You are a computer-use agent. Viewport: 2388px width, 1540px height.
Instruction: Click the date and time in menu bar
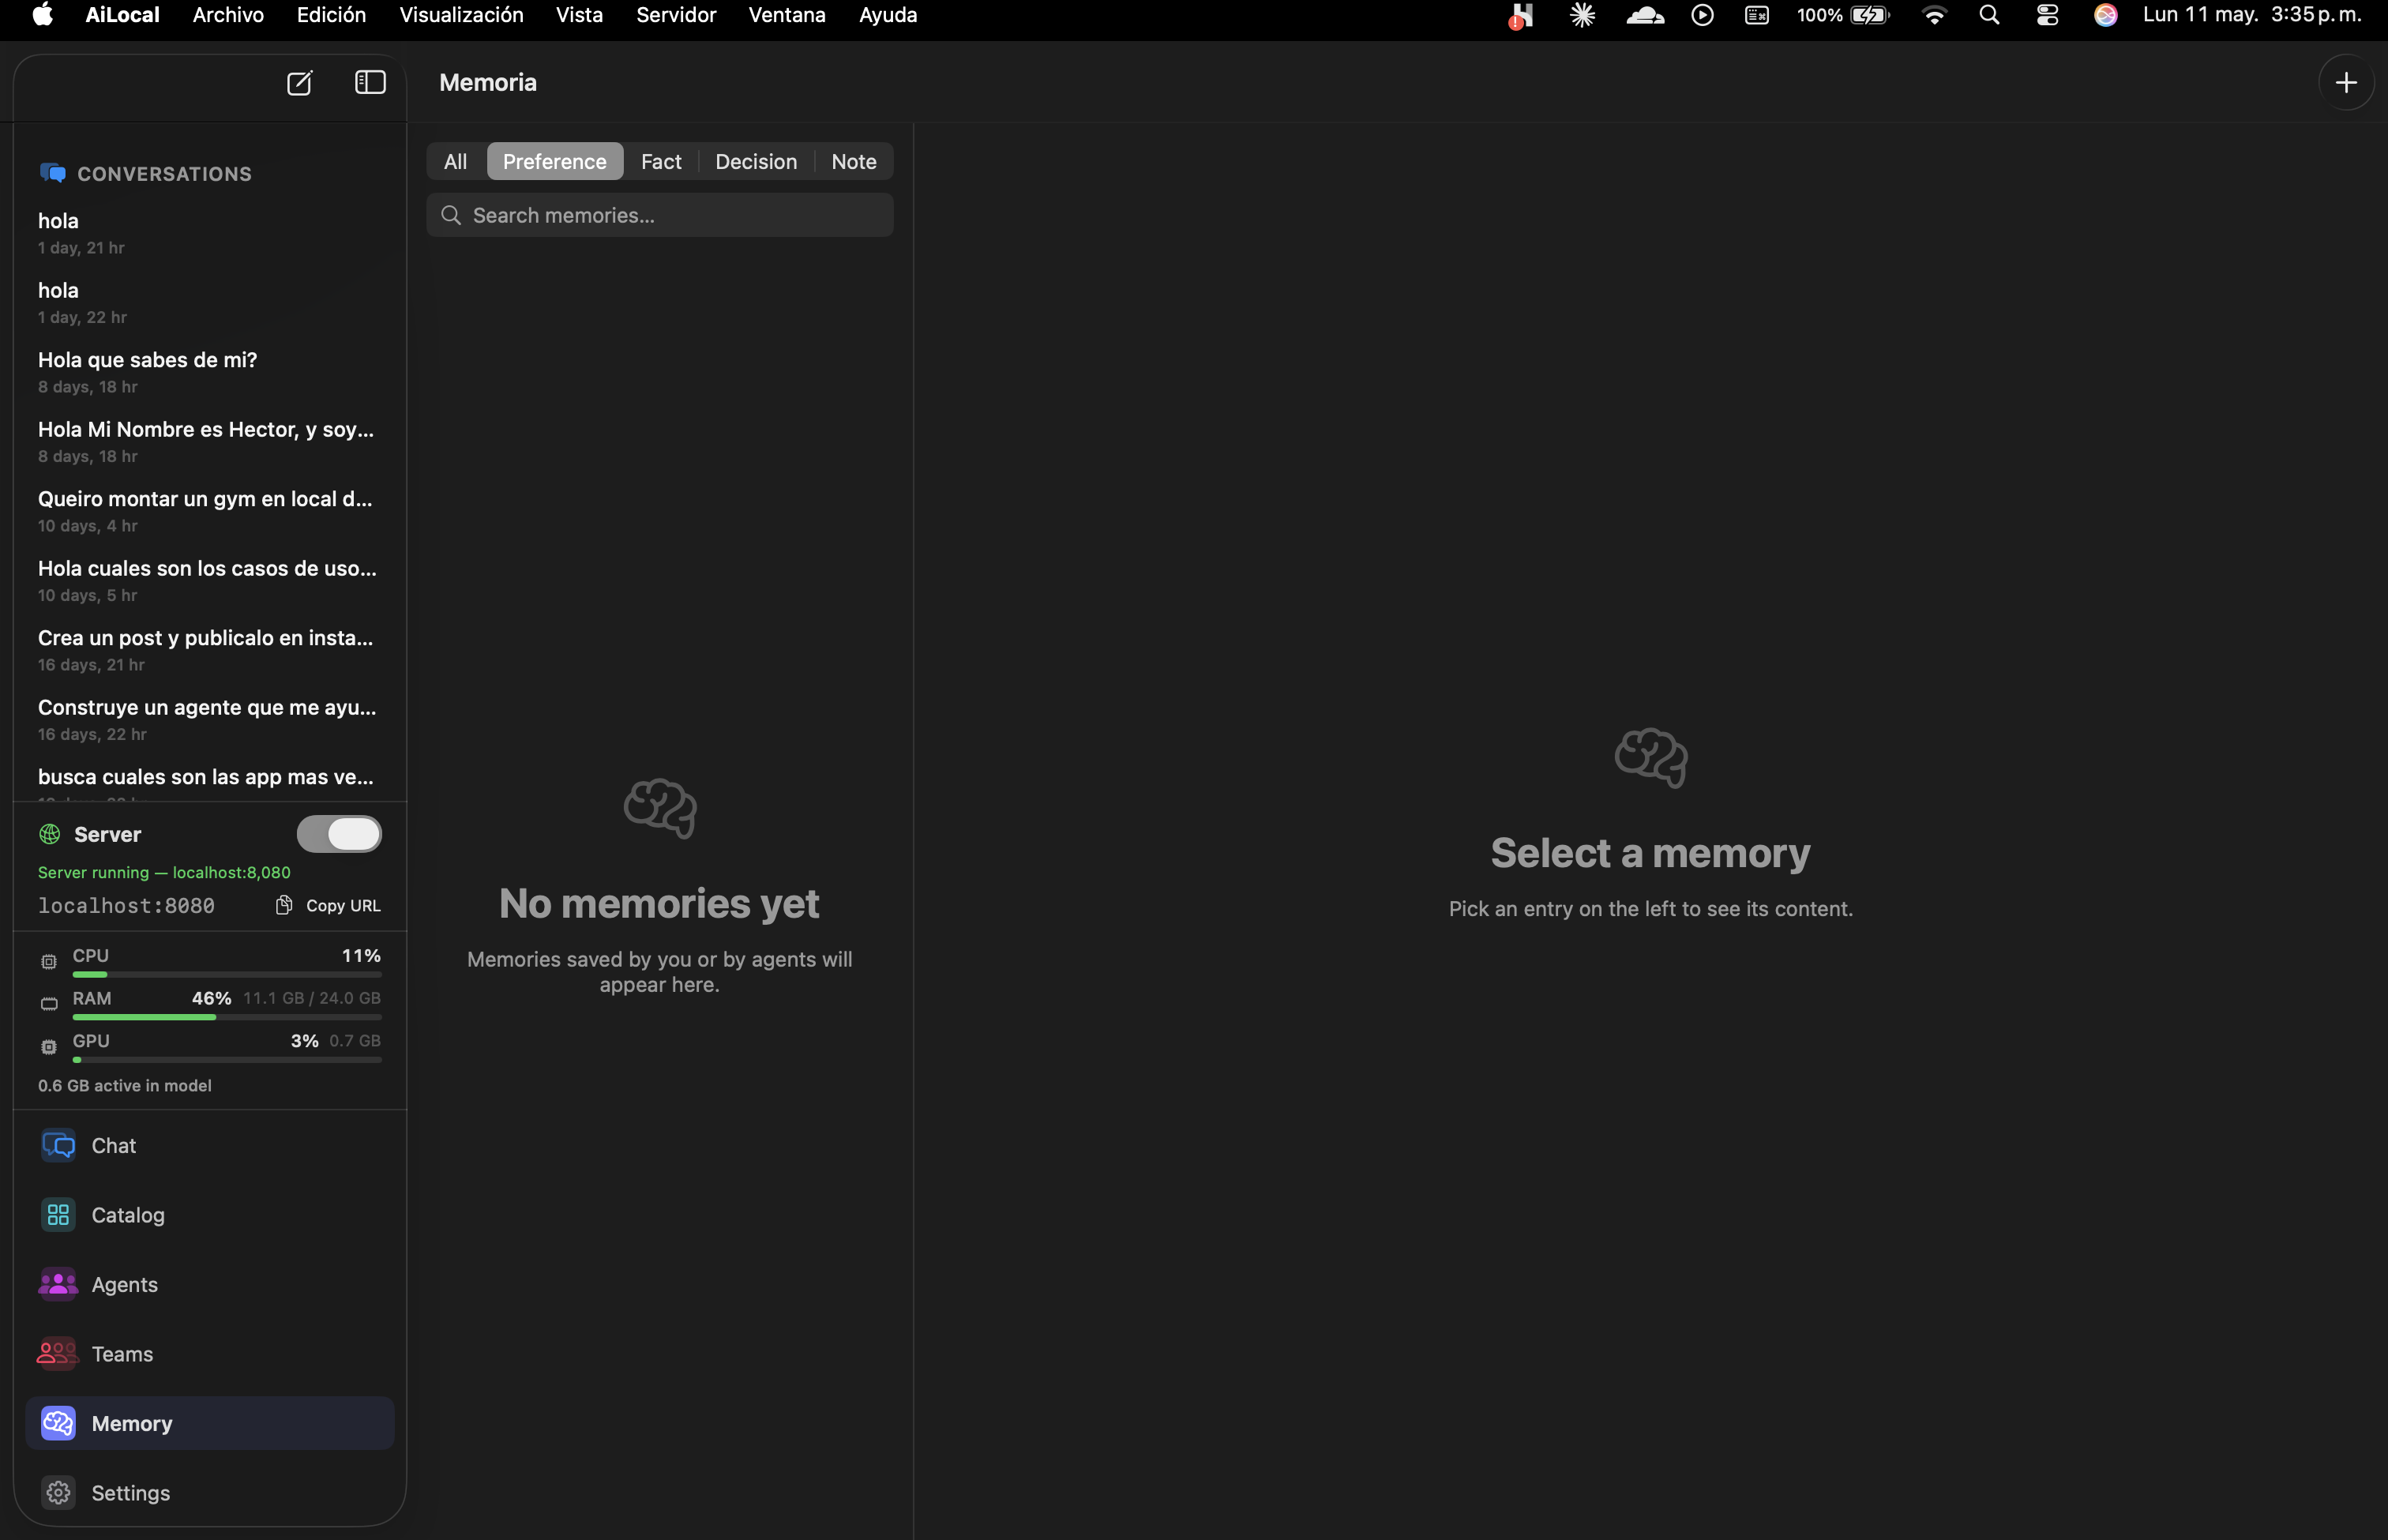coord(2251,15)
